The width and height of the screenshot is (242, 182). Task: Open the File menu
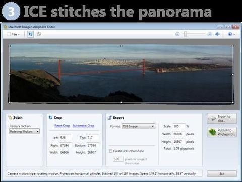coord(14,34)
